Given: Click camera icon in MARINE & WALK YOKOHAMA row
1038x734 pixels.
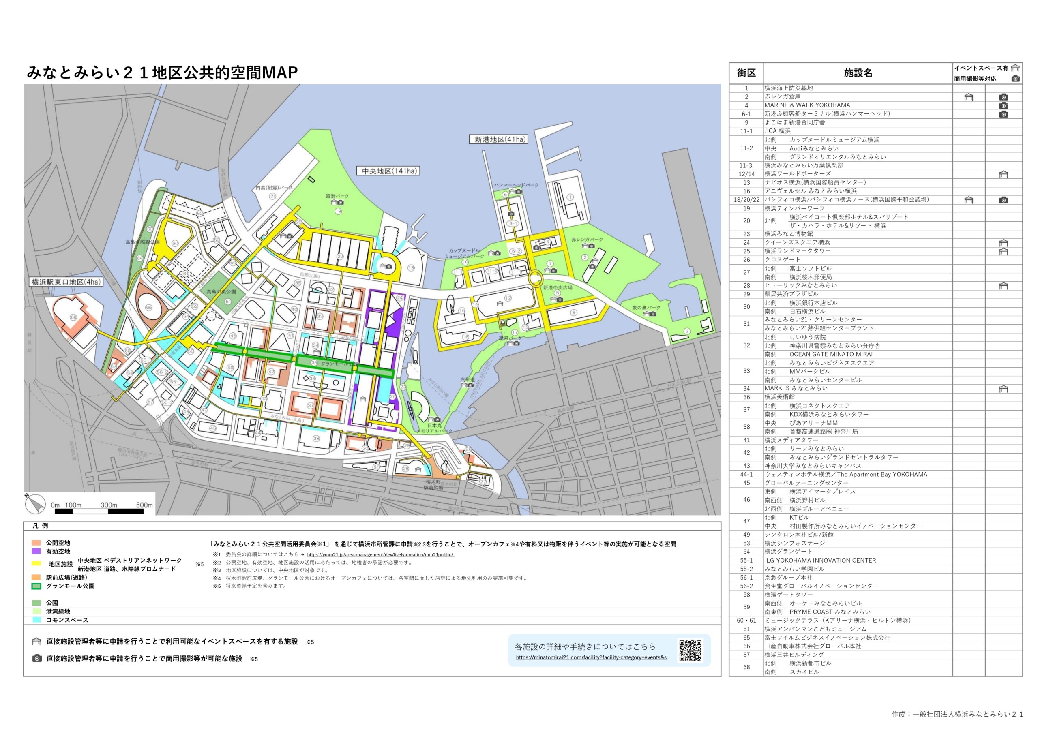Looking at the screenshot, I should 1003,106.
